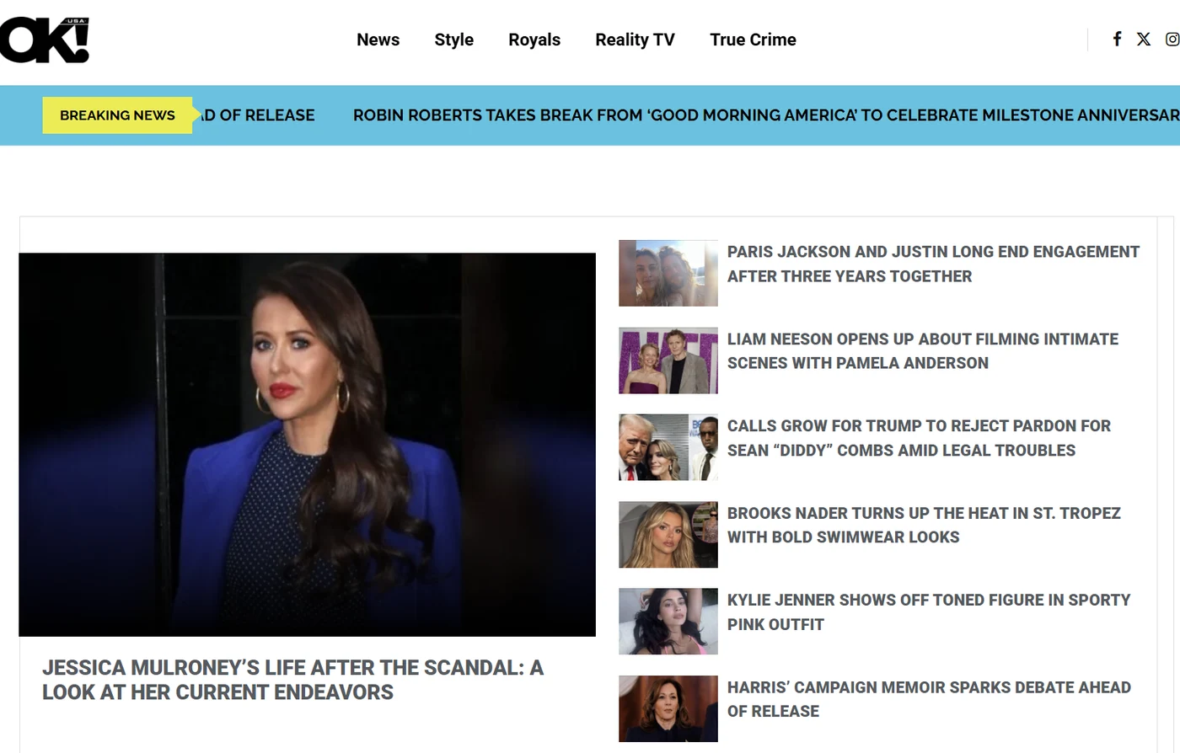Viewport: 1180px width, 753px height.
Task: Open the OK! USA logo homepage
Action: (x=44, y=40)
